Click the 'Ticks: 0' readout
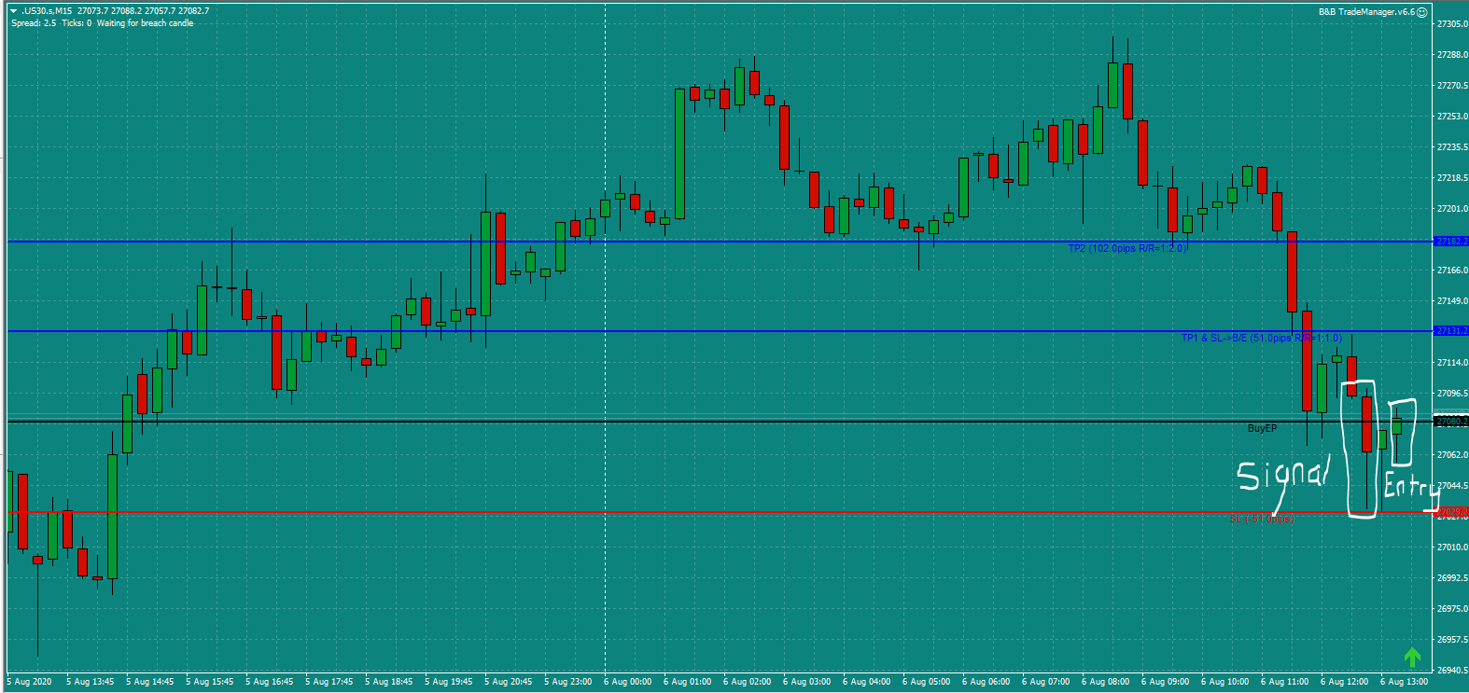 point(77,23)
